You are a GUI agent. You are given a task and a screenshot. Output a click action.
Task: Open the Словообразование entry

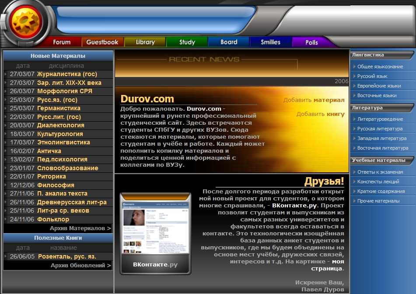[68, 168]
